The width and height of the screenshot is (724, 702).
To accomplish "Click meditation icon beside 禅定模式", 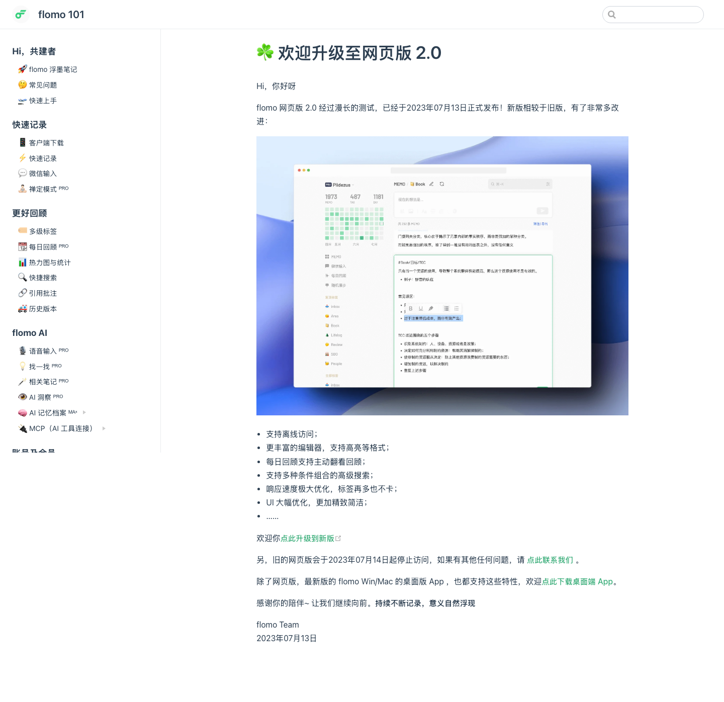I will (23, 189).
